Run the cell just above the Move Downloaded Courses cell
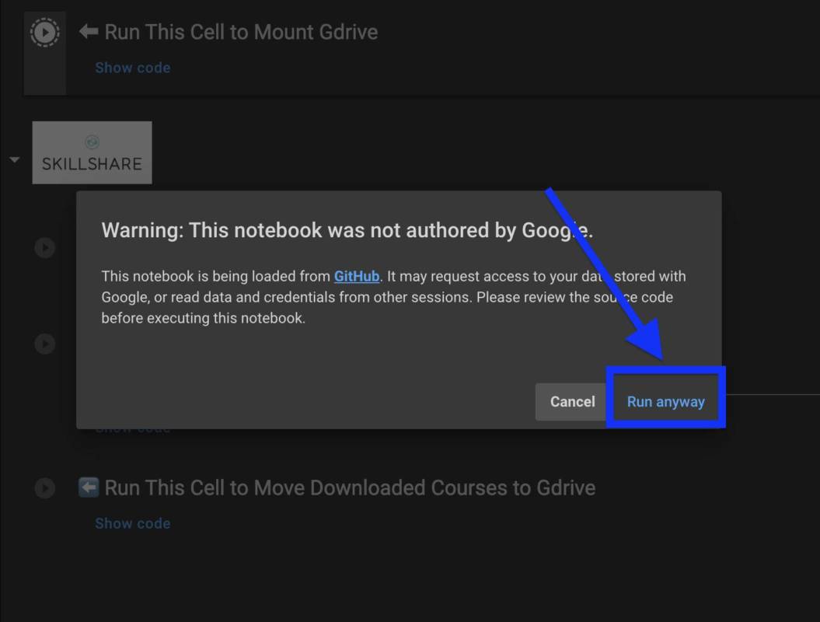Screen dimensions: 820x622 [45, 344]
